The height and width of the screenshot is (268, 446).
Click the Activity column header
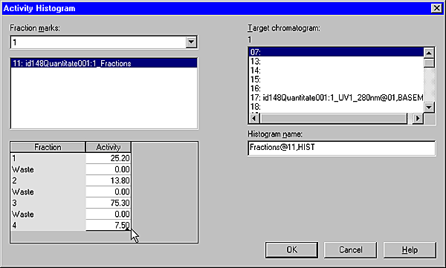[109, 147]
